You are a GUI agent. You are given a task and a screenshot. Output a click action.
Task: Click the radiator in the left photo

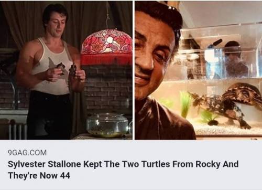17,130
